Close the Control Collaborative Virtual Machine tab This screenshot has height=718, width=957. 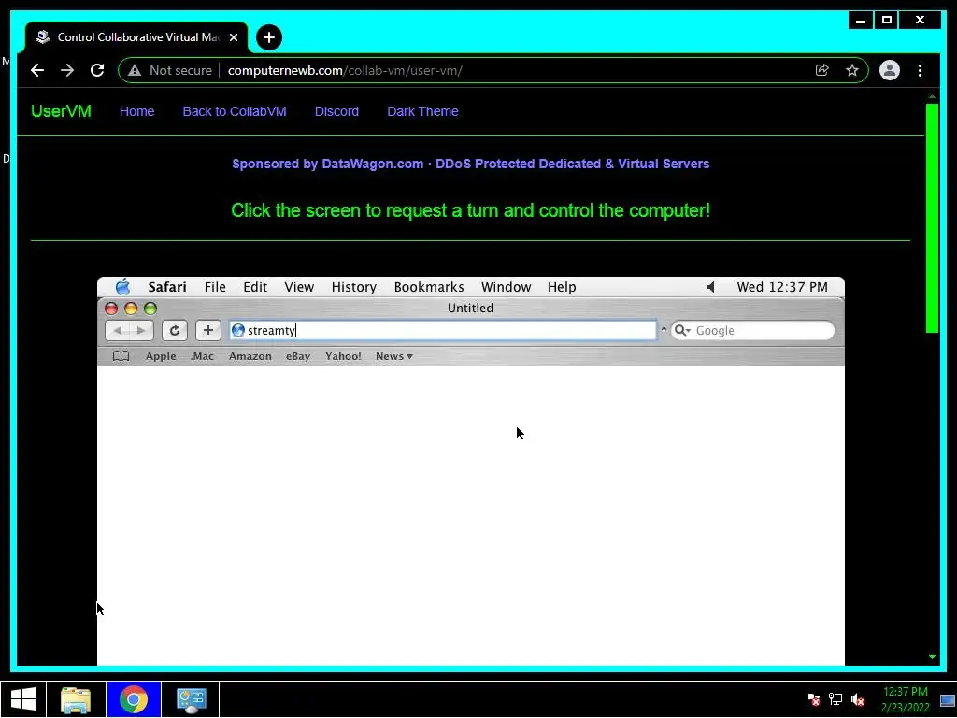[x=233, y=37]
